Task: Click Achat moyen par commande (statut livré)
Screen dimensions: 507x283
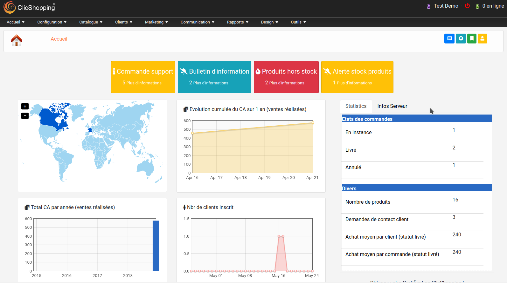Action: [392, 254]
